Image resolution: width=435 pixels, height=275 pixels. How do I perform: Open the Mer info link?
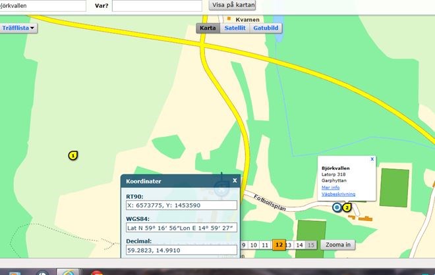point(330,187)
